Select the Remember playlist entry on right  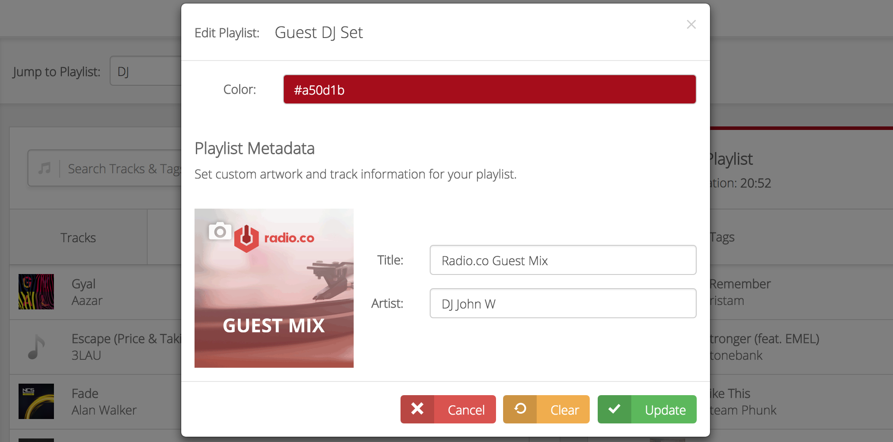pyautogui.click(x=801, y=292)
